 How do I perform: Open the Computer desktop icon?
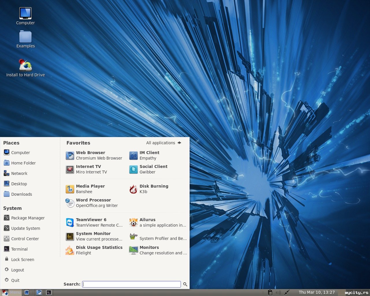click(25, 16)
